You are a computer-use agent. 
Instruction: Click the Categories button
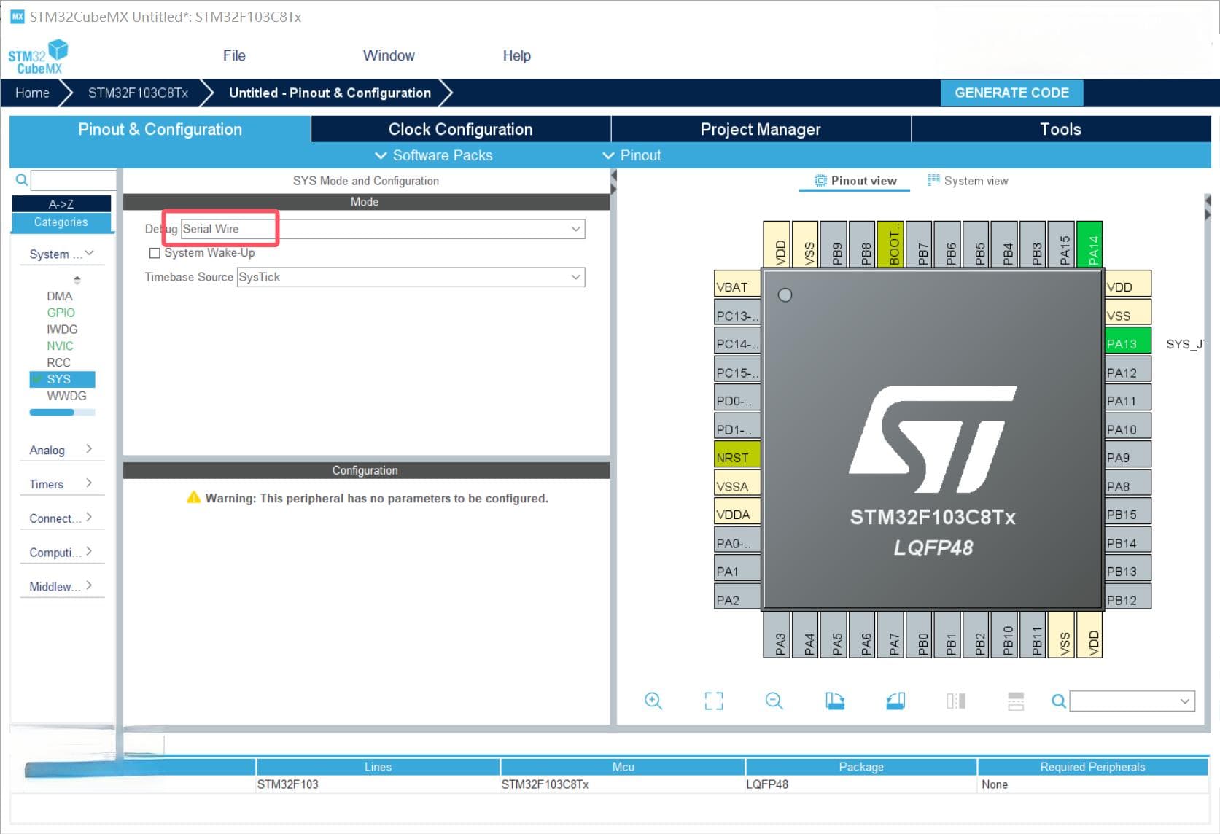point(61,222)
